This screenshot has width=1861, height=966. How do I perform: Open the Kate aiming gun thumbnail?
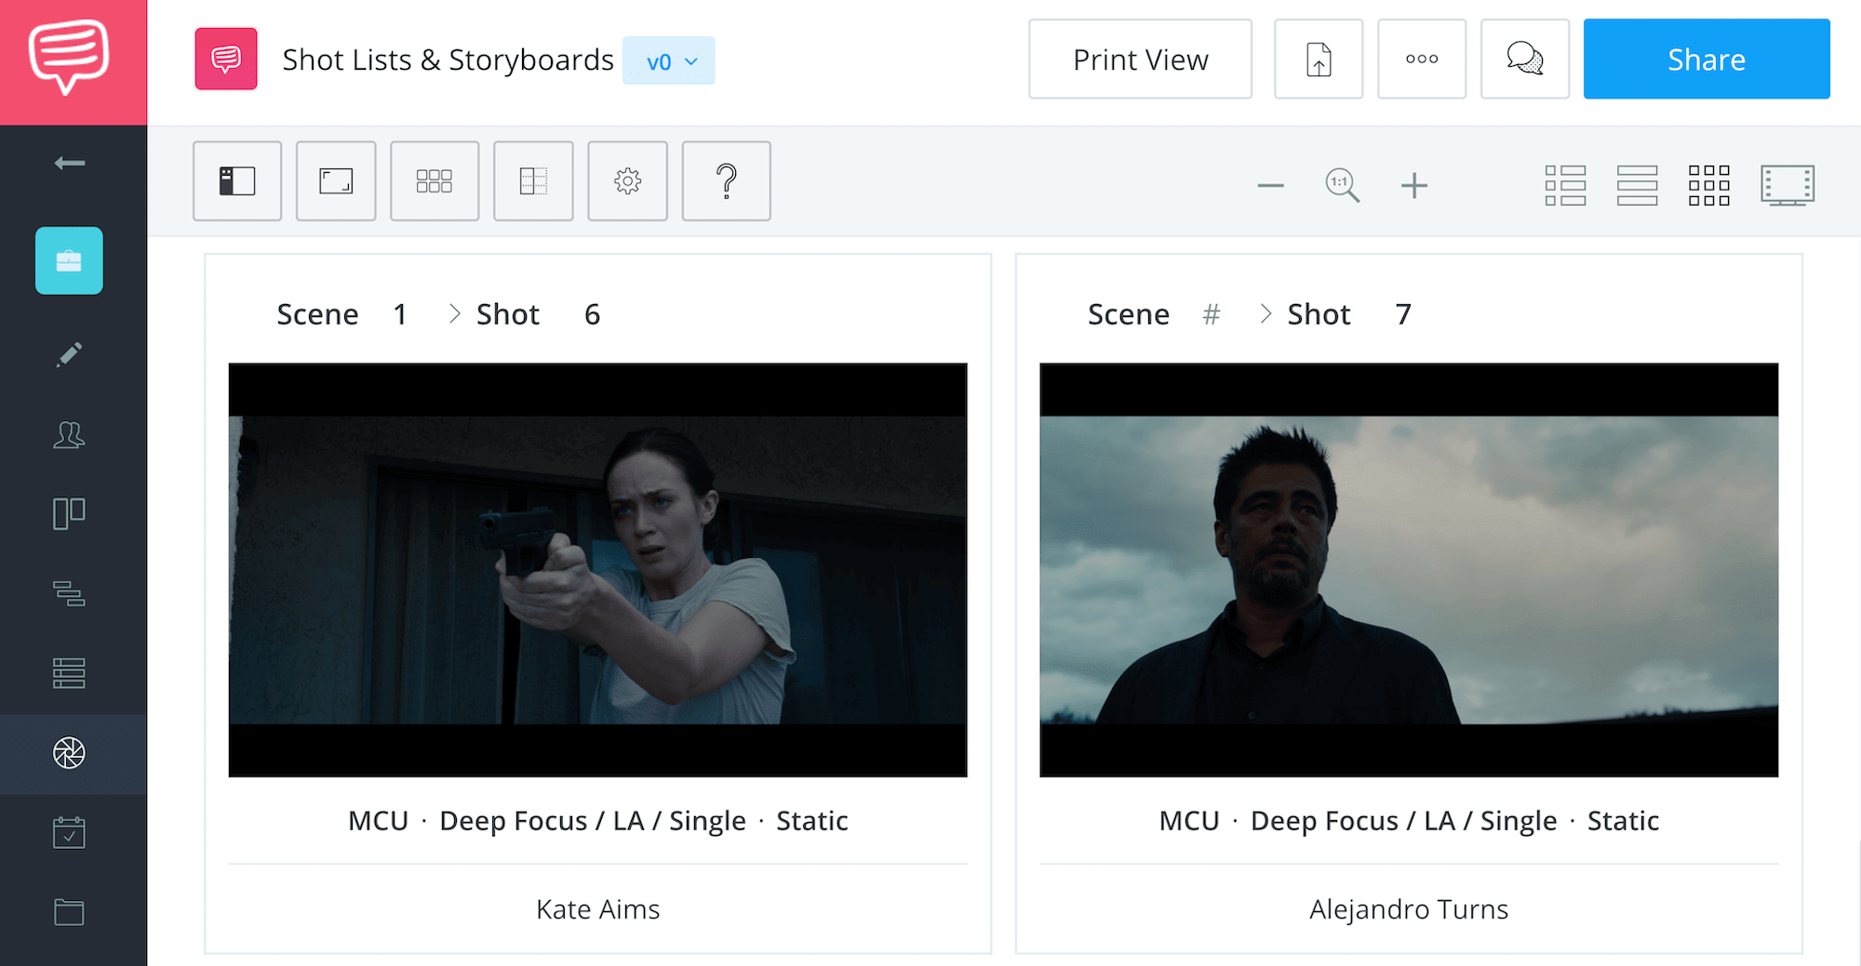tap(597, 570)
